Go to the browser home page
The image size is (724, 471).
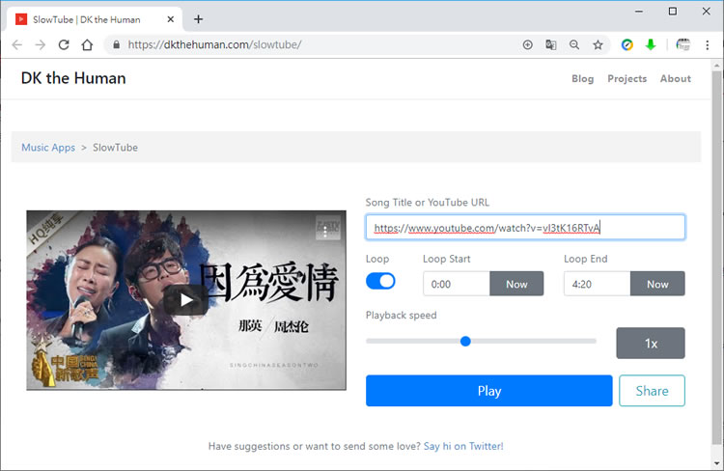click(x=87, y=44)
